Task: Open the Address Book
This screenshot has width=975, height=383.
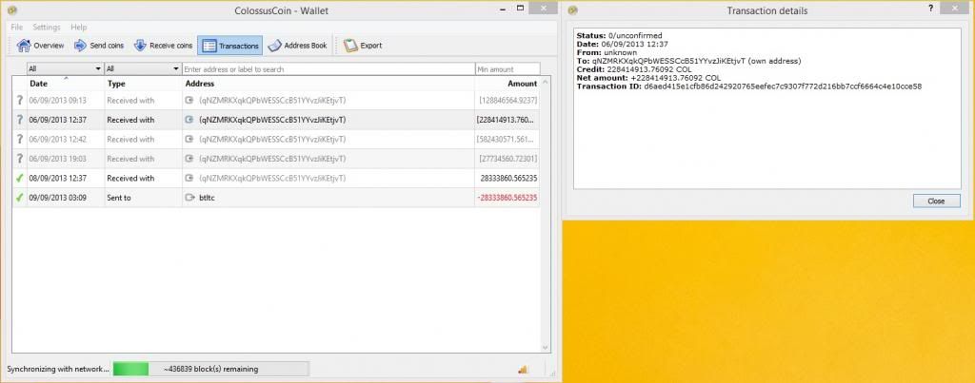Action: tap(298, 46)
